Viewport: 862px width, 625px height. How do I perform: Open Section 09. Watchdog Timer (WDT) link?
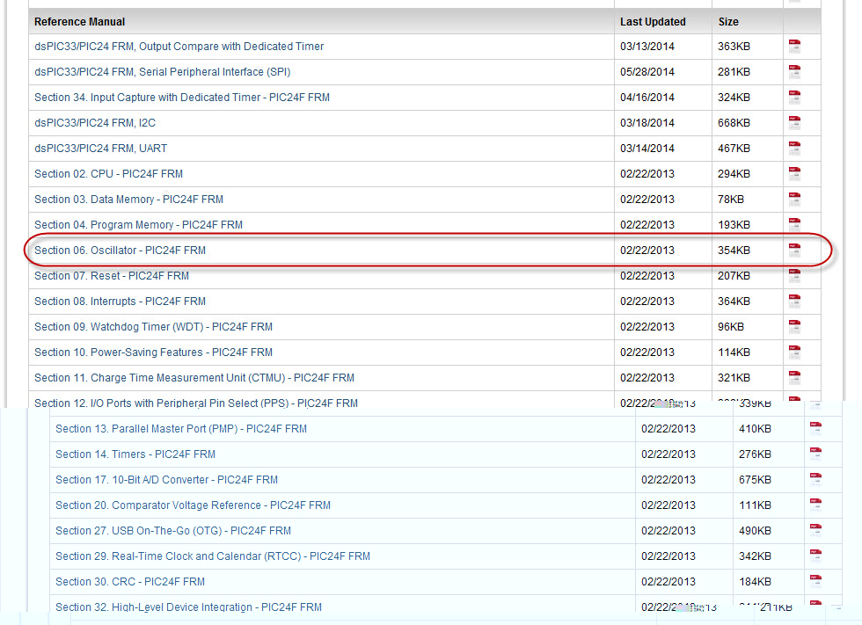153,326
